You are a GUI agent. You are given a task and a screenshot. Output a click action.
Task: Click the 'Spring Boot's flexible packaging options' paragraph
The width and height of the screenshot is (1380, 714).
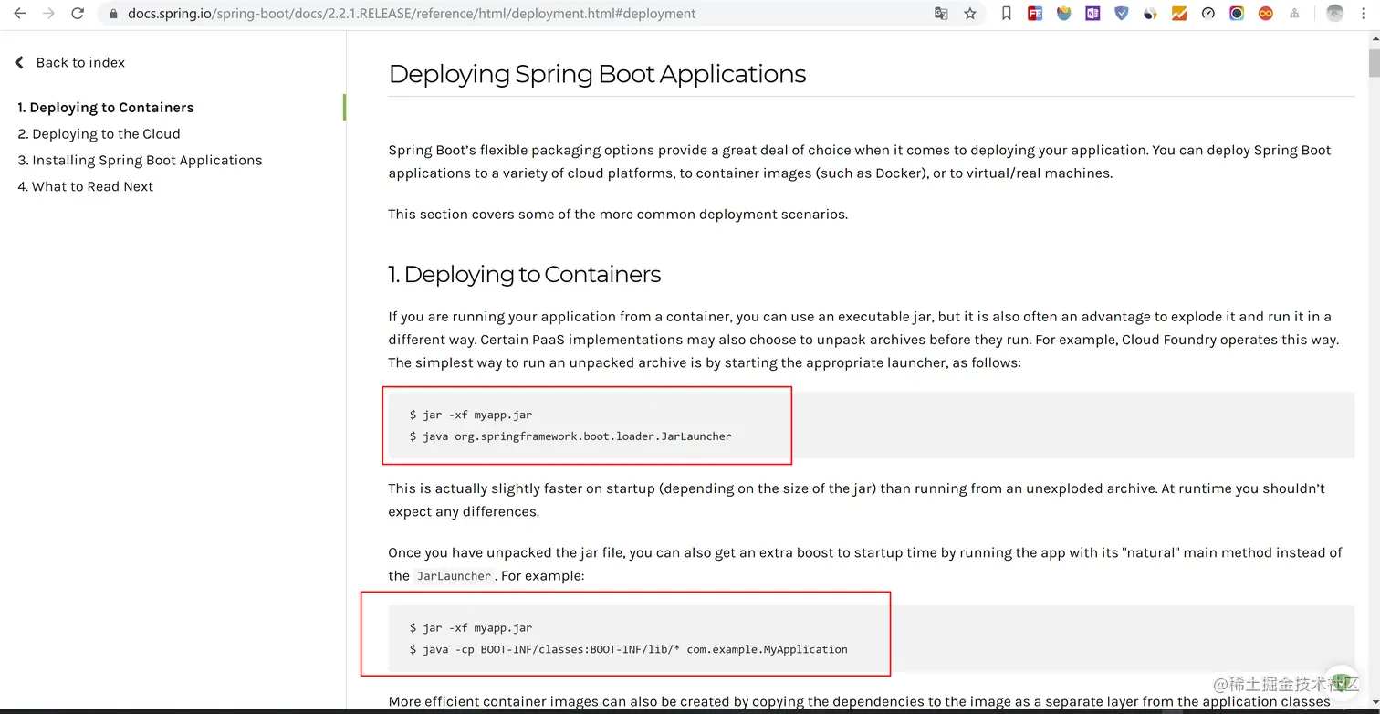(860, 162)
